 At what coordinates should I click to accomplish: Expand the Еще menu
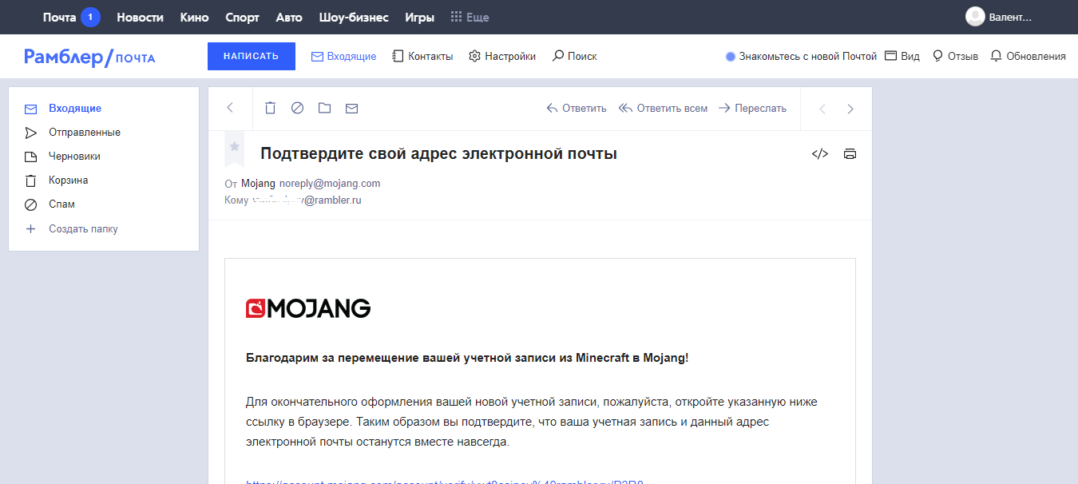[470, 17]
